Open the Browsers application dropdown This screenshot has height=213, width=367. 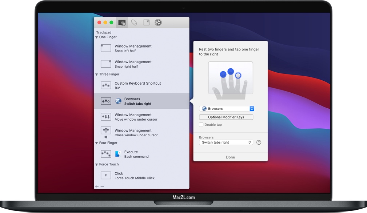(226, 109)
